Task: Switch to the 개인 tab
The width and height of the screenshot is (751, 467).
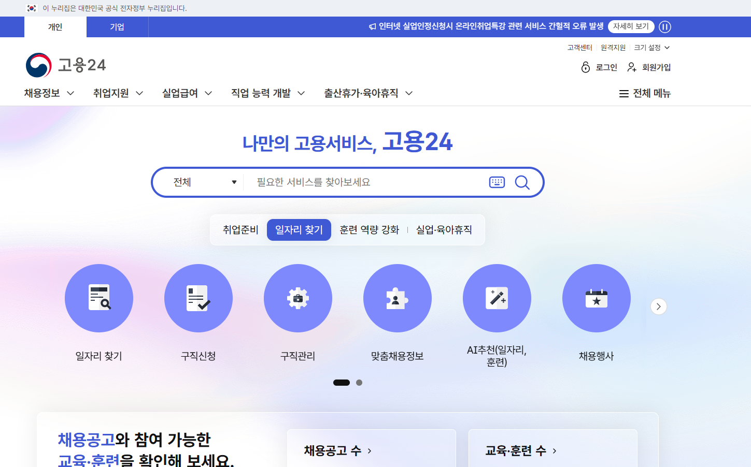Action: (55, 27)
